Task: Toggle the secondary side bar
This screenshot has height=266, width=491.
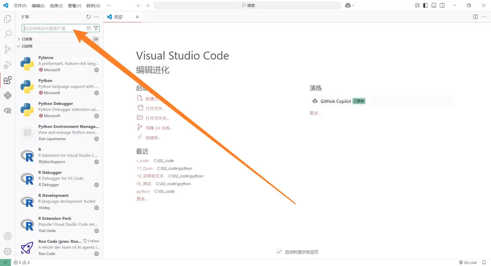Action: pyautogui.click(x=442, y=5)
